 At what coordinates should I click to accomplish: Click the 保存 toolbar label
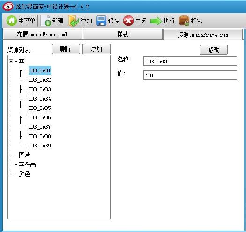tap(113, 21)
